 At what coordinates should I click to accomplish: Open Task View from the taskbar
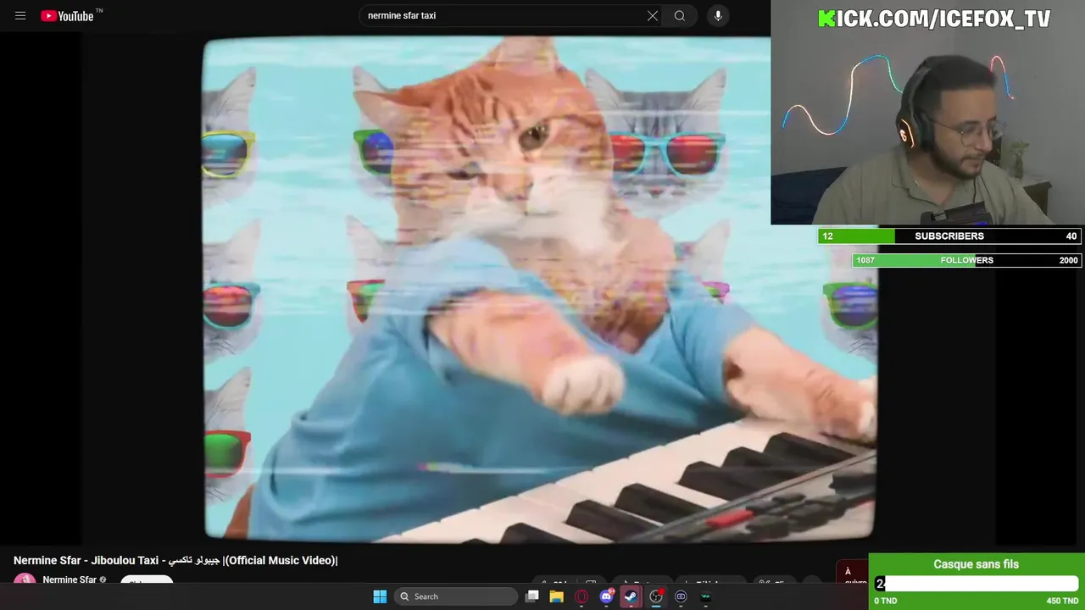532,596
